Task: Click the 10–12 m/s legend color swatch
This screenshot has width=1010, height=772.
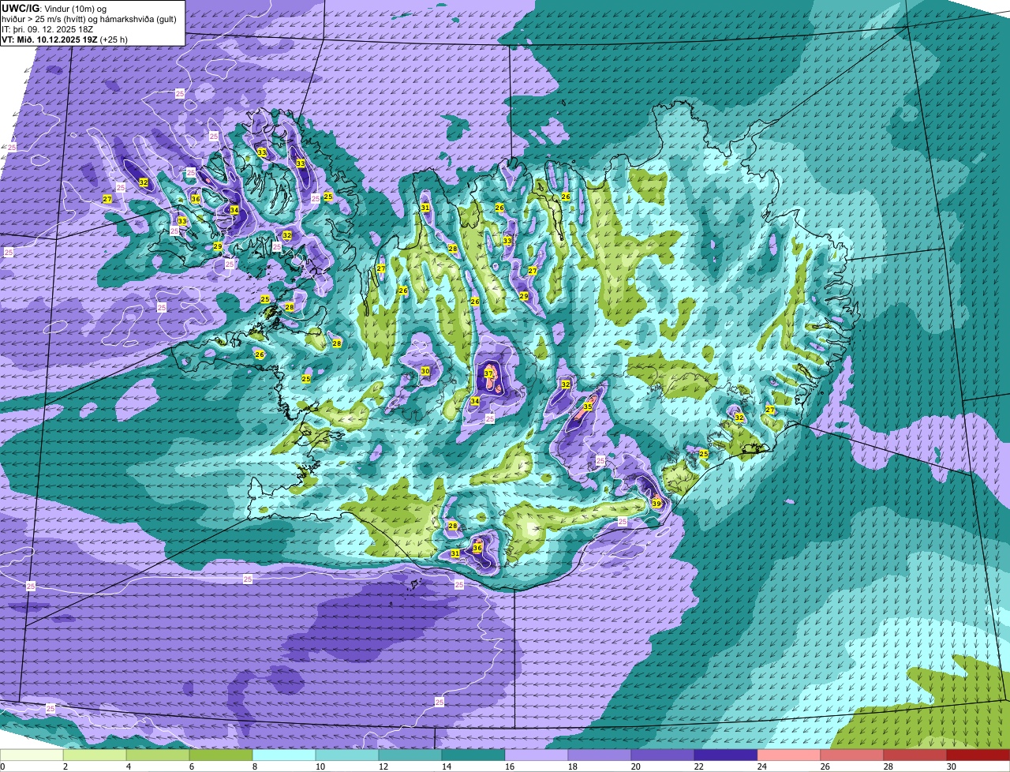Action: (347, 755)
